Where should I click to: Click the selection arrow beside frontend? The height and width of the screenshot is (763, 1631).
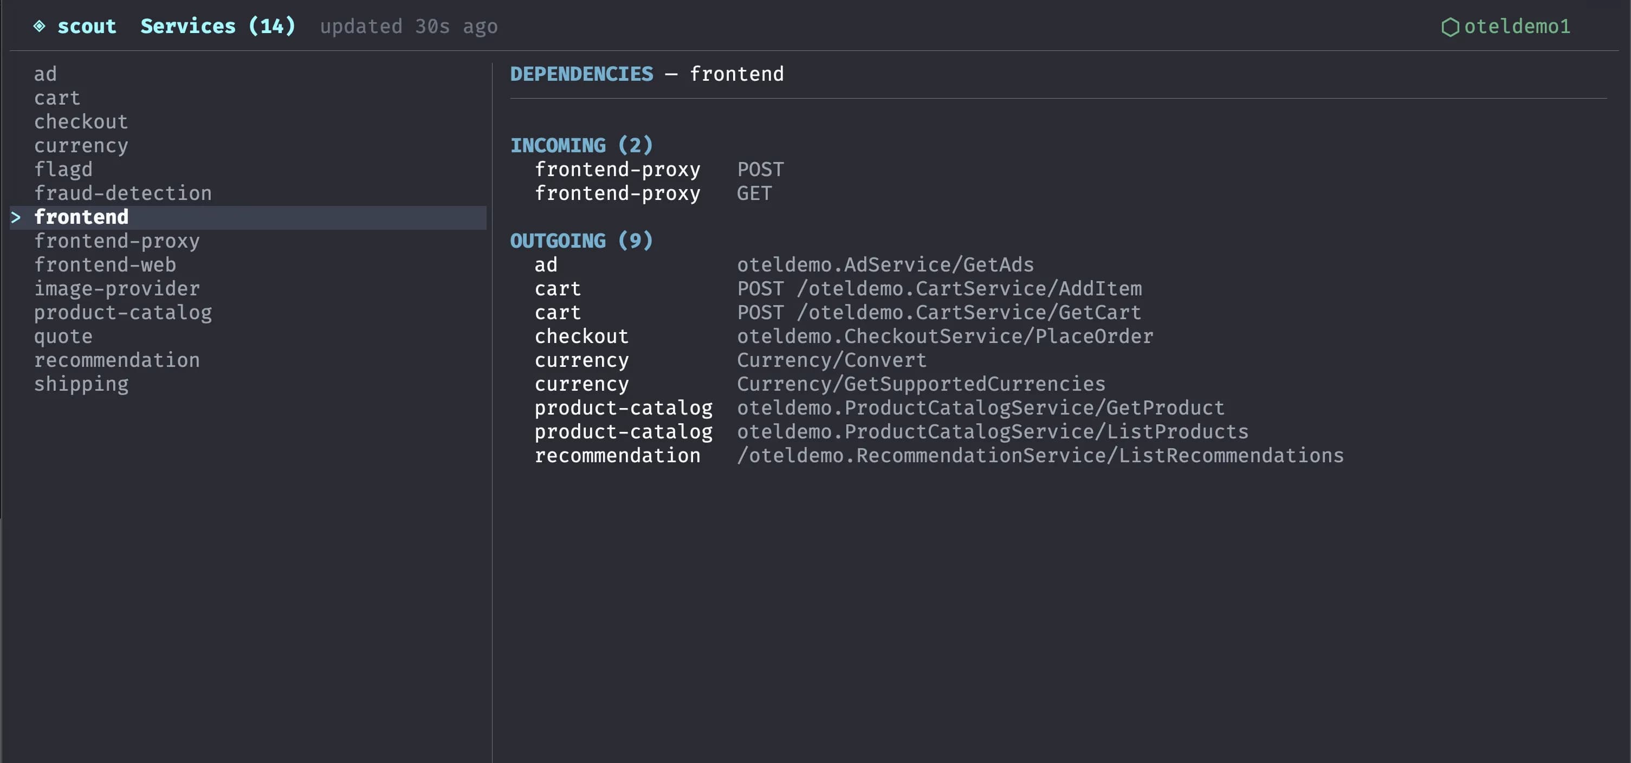(x=16, y=218)
